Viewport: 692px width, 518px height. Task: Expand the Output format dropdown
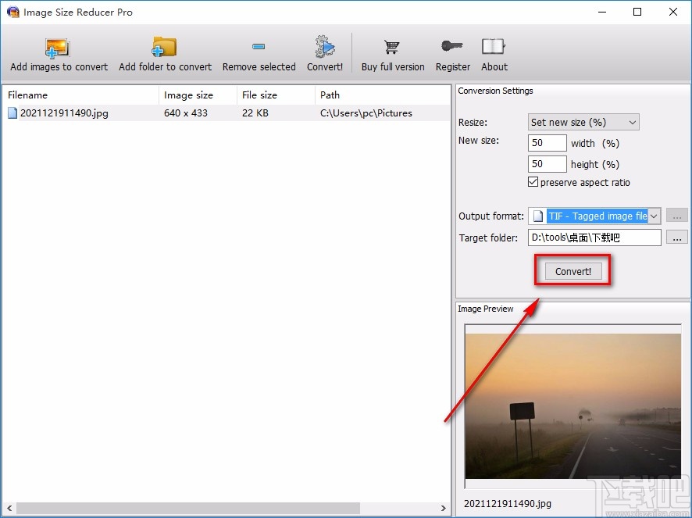[655, 216]
